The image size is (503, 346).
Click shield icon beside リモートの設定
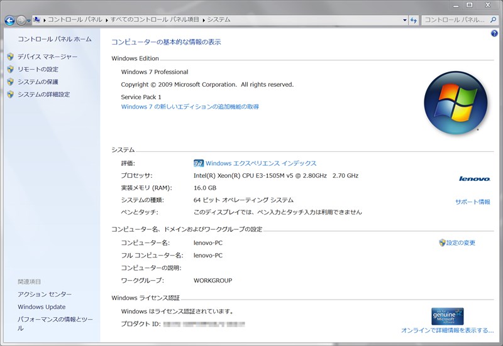[10, 69]
